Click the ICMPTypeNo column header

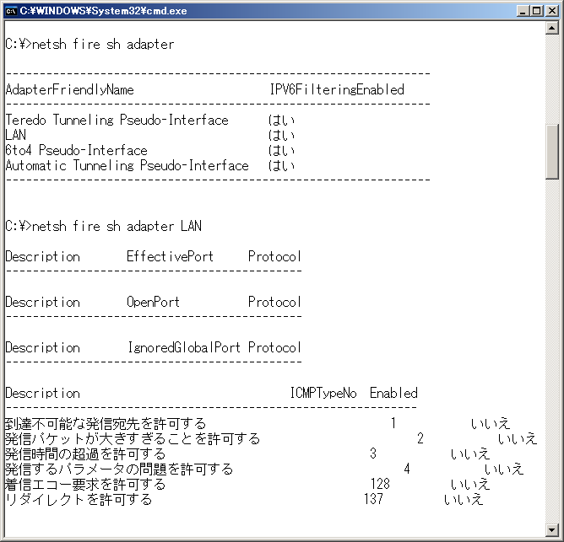pyautogui.click(x=323, y=393)
